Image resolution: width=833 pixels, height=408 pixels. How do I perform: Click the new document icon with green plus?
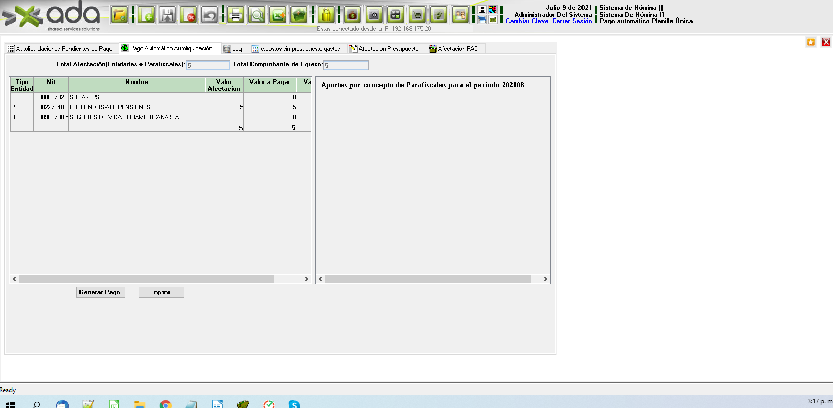click(x=147, y=15)
